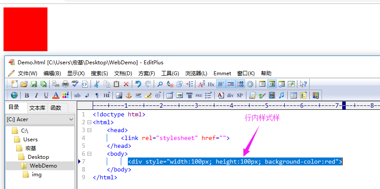
Task: Collapse the body tag fold marker
Action: tap(89, 154)
